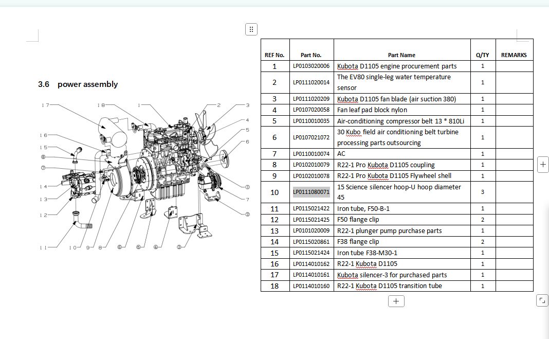Click part number LP0114010161
Image resolution: width=549 pixels, height=339 pixels.
point(312,275)
